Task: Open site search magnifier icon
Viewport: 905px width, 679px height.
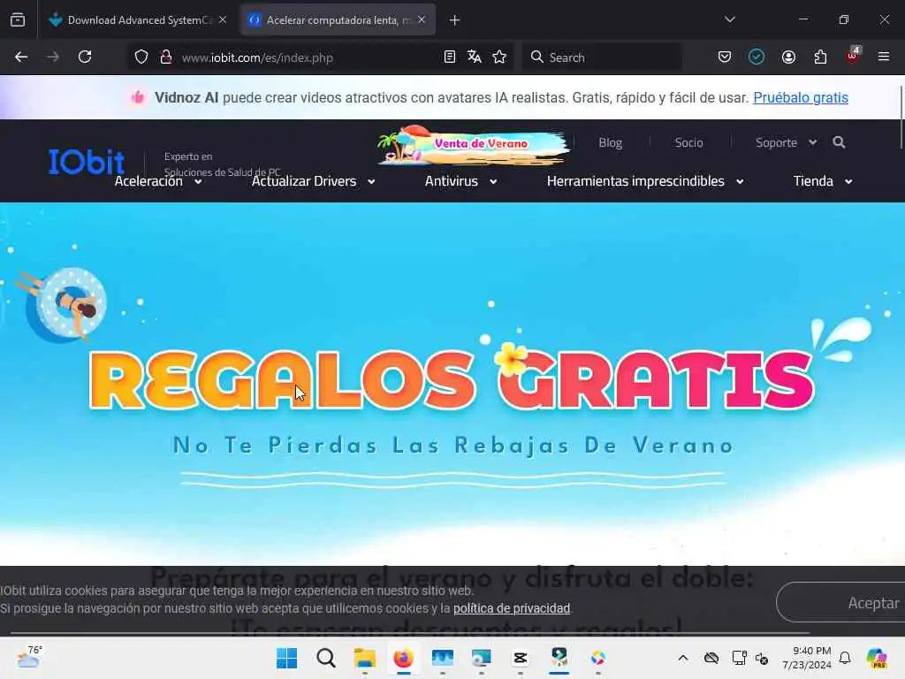Action: coord(840,142)
